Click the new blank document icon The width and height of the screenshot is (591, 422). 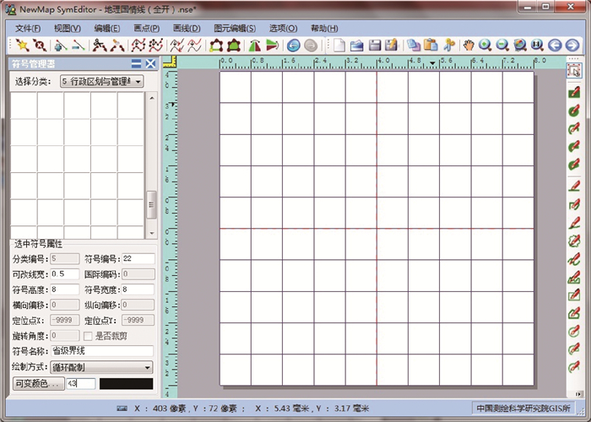[339, 45]
